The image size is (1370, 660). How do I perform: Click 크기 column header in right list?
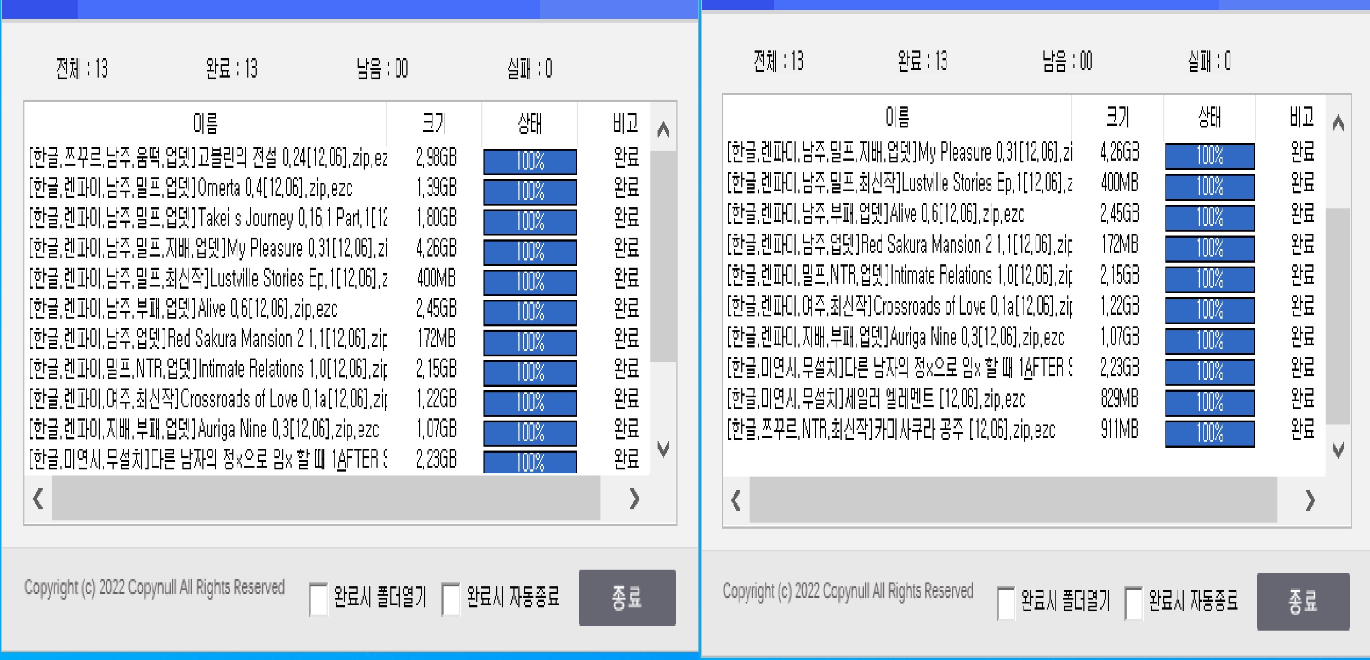[1117, 117]
